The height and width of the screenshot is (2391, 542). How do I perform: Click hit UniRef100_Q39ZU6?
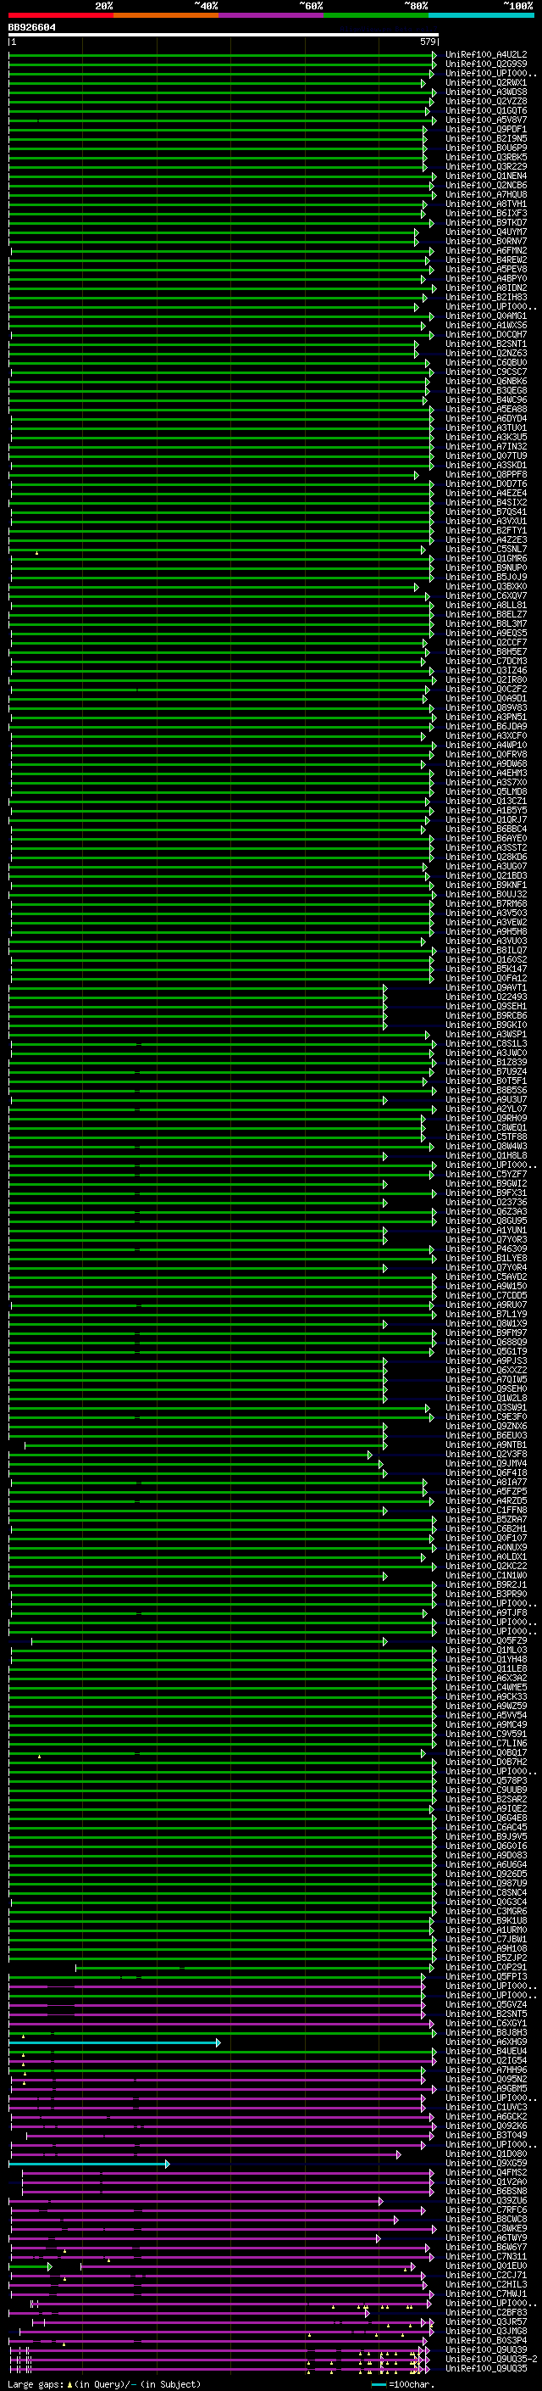pyautogui.click(x=486, y=2201)
